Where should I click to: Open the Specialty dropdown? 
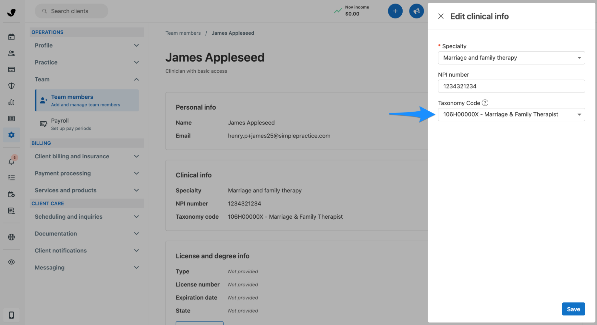pos(511,58)
